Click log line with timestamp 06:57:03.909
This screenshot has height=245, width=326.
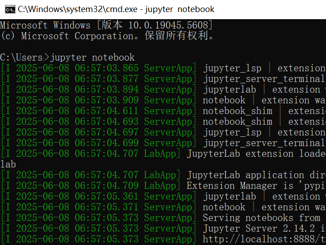point(163,100)
